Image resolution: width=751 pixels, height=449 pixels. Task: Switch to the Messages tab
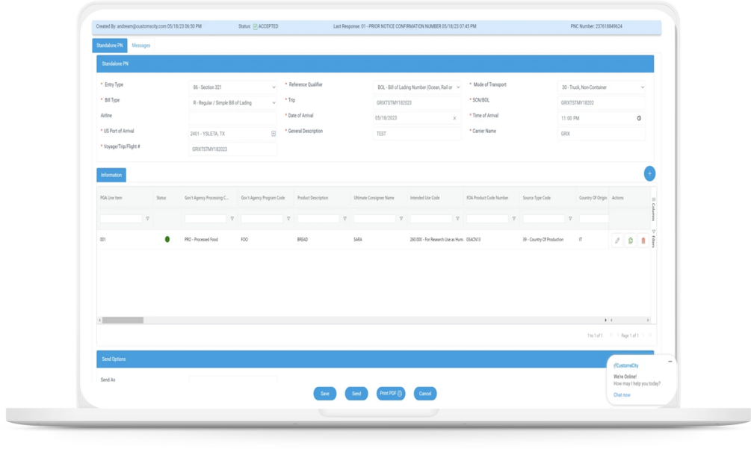click(x=140, y=46)
